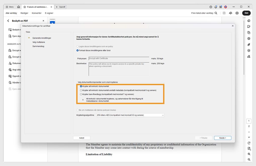Open the attachments paperclip icon

[x=249, y=45]
